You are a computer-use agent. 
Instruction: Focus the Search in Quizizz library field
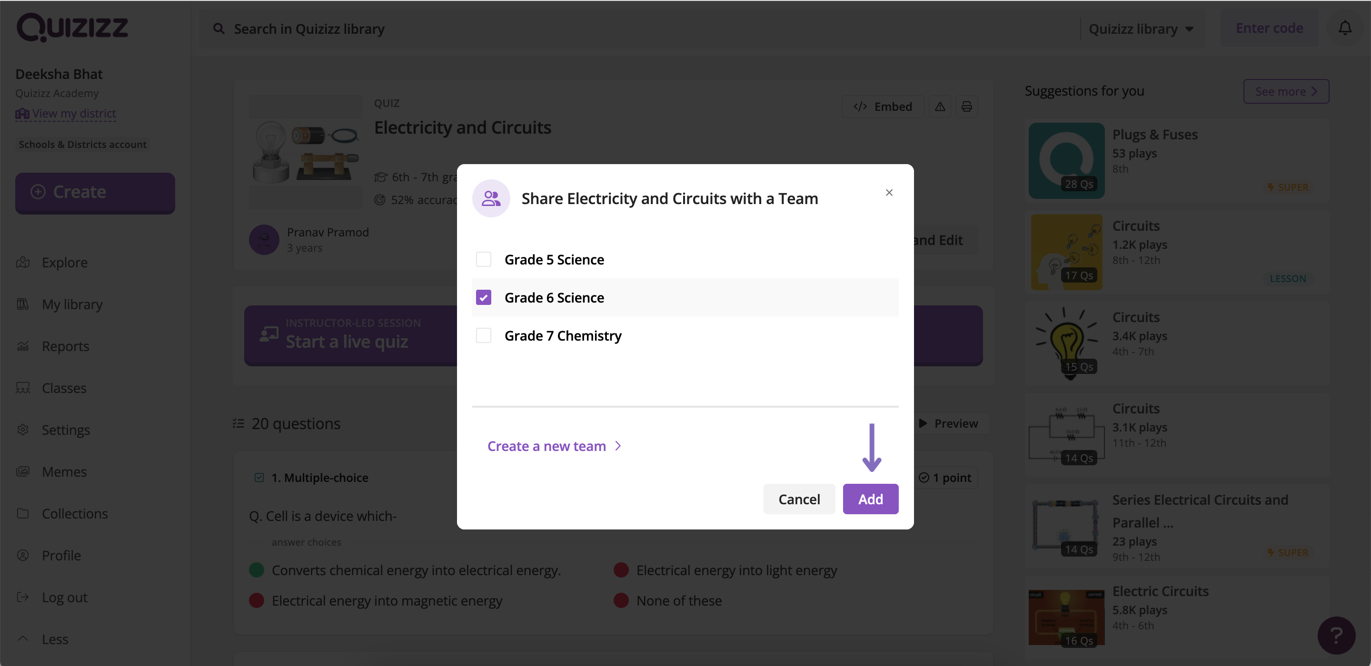click(639, 29)
